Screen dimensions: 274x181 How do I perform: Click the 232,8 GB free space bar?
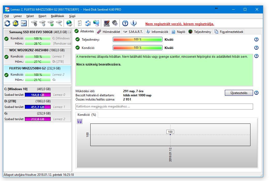[38, 119]
